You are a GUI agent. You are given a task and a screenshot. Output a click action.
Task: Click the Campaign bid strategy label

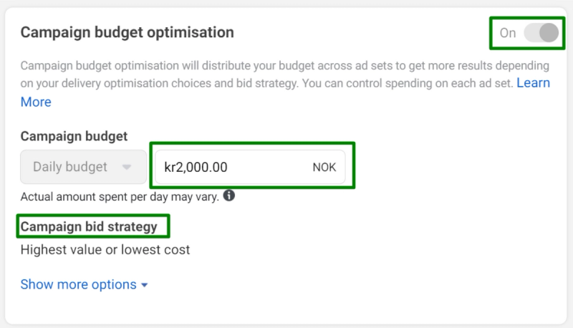pyautogui.click(x=89, y=227)
